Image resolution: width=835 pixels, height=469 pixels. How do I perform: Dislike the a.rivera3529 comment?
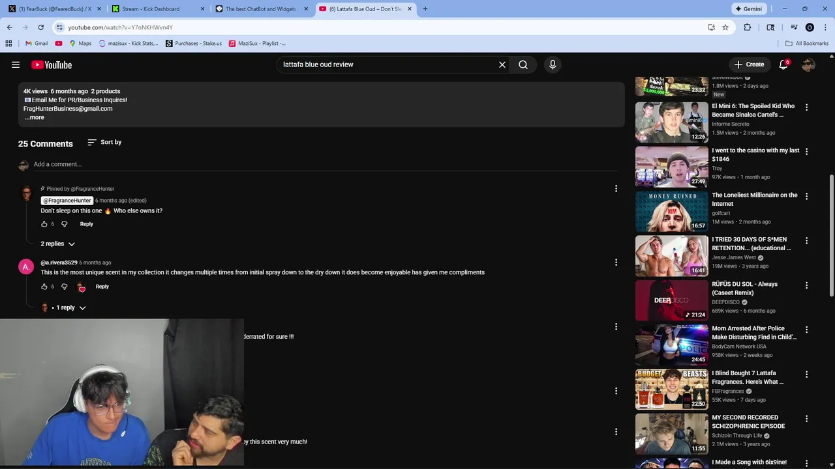[64, 287]
